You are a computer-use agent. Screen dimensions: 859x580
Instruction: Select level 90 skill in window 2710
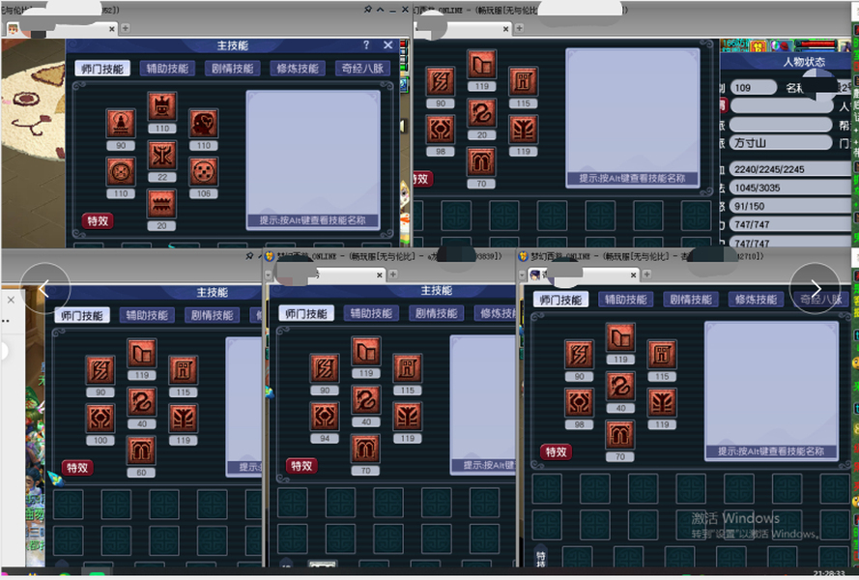(x=579, y=355)
